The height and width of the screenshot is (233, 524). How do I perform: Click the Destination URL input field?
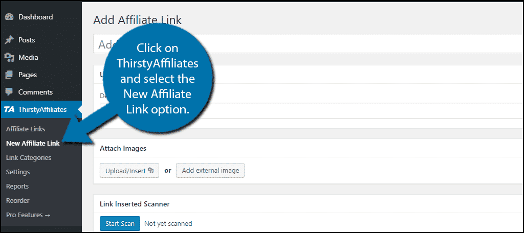pos(312,110)
